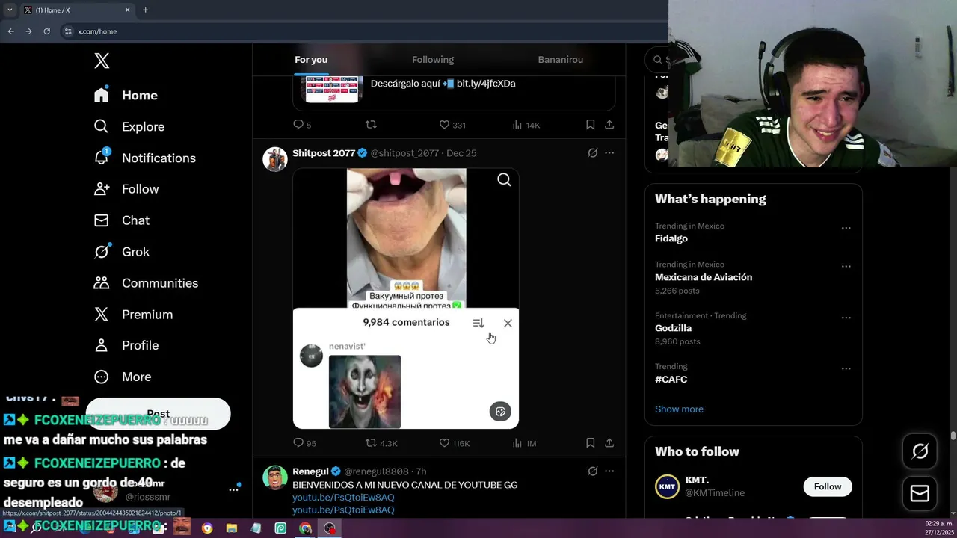Click Grok edit image icon on photo

(x=500, y=411)
